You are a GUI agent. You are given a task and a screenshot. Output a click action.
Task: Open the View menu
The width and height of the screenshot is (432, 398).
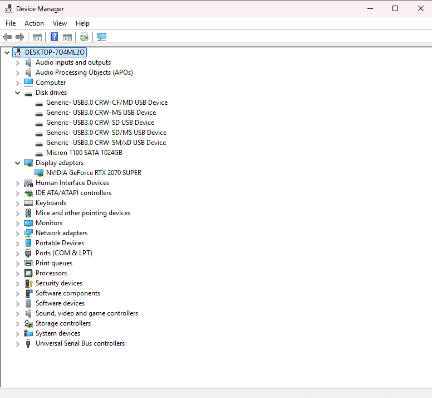coord(60,23)
